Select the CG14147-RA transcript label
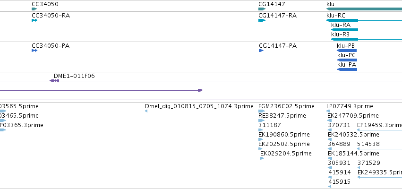Viewport: 402px width, 189px height. click(x=278, y=16)
